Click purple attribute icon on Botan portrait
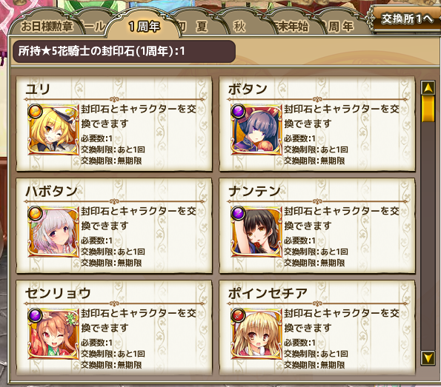Viewport: 441px width, 387px height. coord(238,111)
